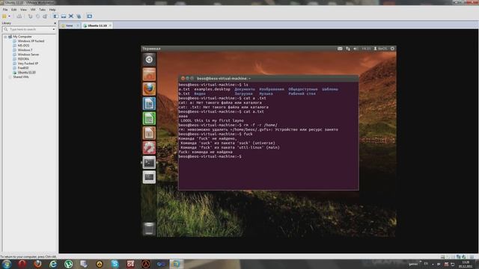Open LibreOffice Calc from the Ubuntu launcher

tap(149, 118)
